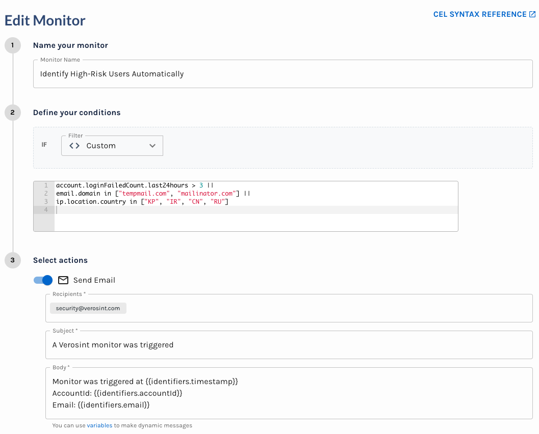Viewport: 539px width, 434px height.
Task: Click the Subject field text
Action: tap(113, 345)
